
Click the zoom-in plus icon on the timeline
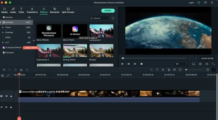pyautogui.click(x=208, y=70)
